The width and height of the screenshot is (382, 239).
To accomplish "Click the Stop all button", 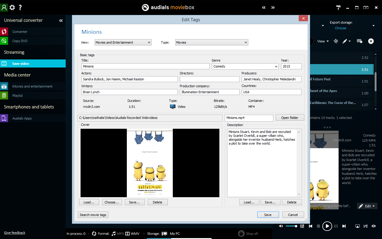I will point(248,234).
